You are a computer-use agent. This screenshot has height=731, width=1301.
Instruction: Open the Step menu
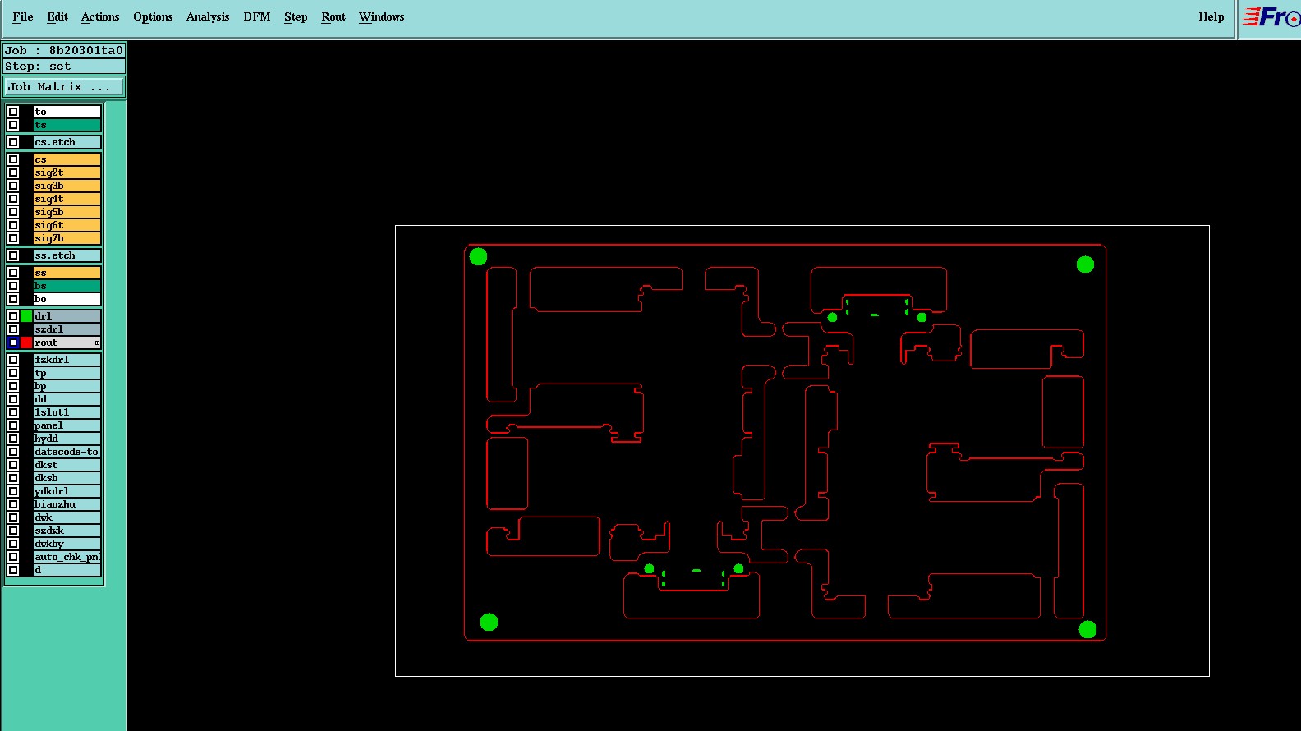point(296,16)
